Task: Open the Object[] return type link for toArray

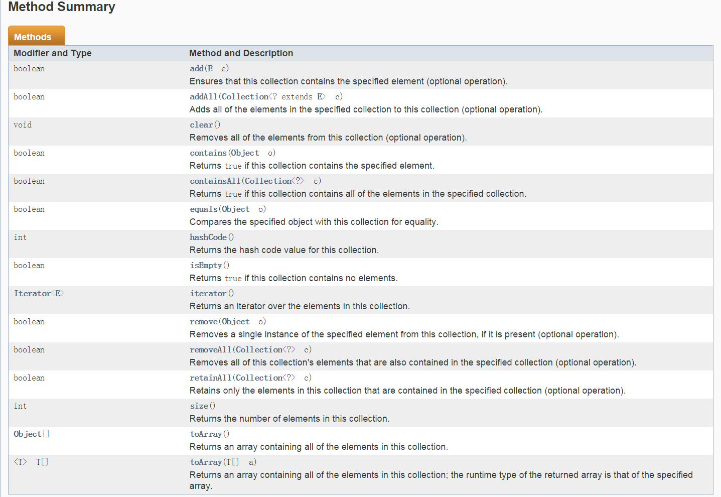Action: (28, 434)
